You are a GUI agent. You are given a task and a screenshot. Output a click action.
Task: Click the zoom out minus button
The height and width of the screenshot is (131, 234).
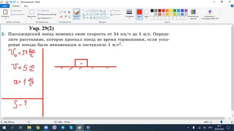tap(211, 122)
